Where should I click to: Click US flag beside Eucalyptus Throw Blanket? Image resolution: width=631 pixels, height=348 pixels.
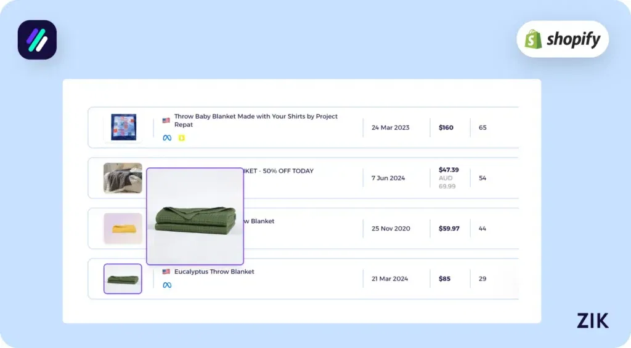(166, 272)
